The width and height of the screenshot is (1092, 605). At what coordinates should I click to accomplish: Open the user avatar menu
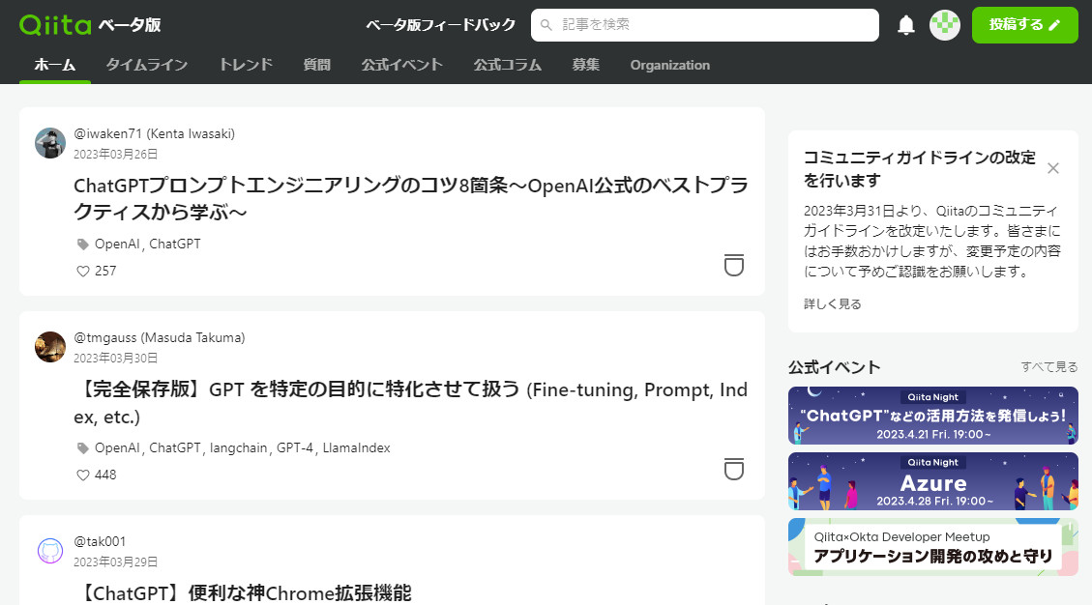point(944,25)
